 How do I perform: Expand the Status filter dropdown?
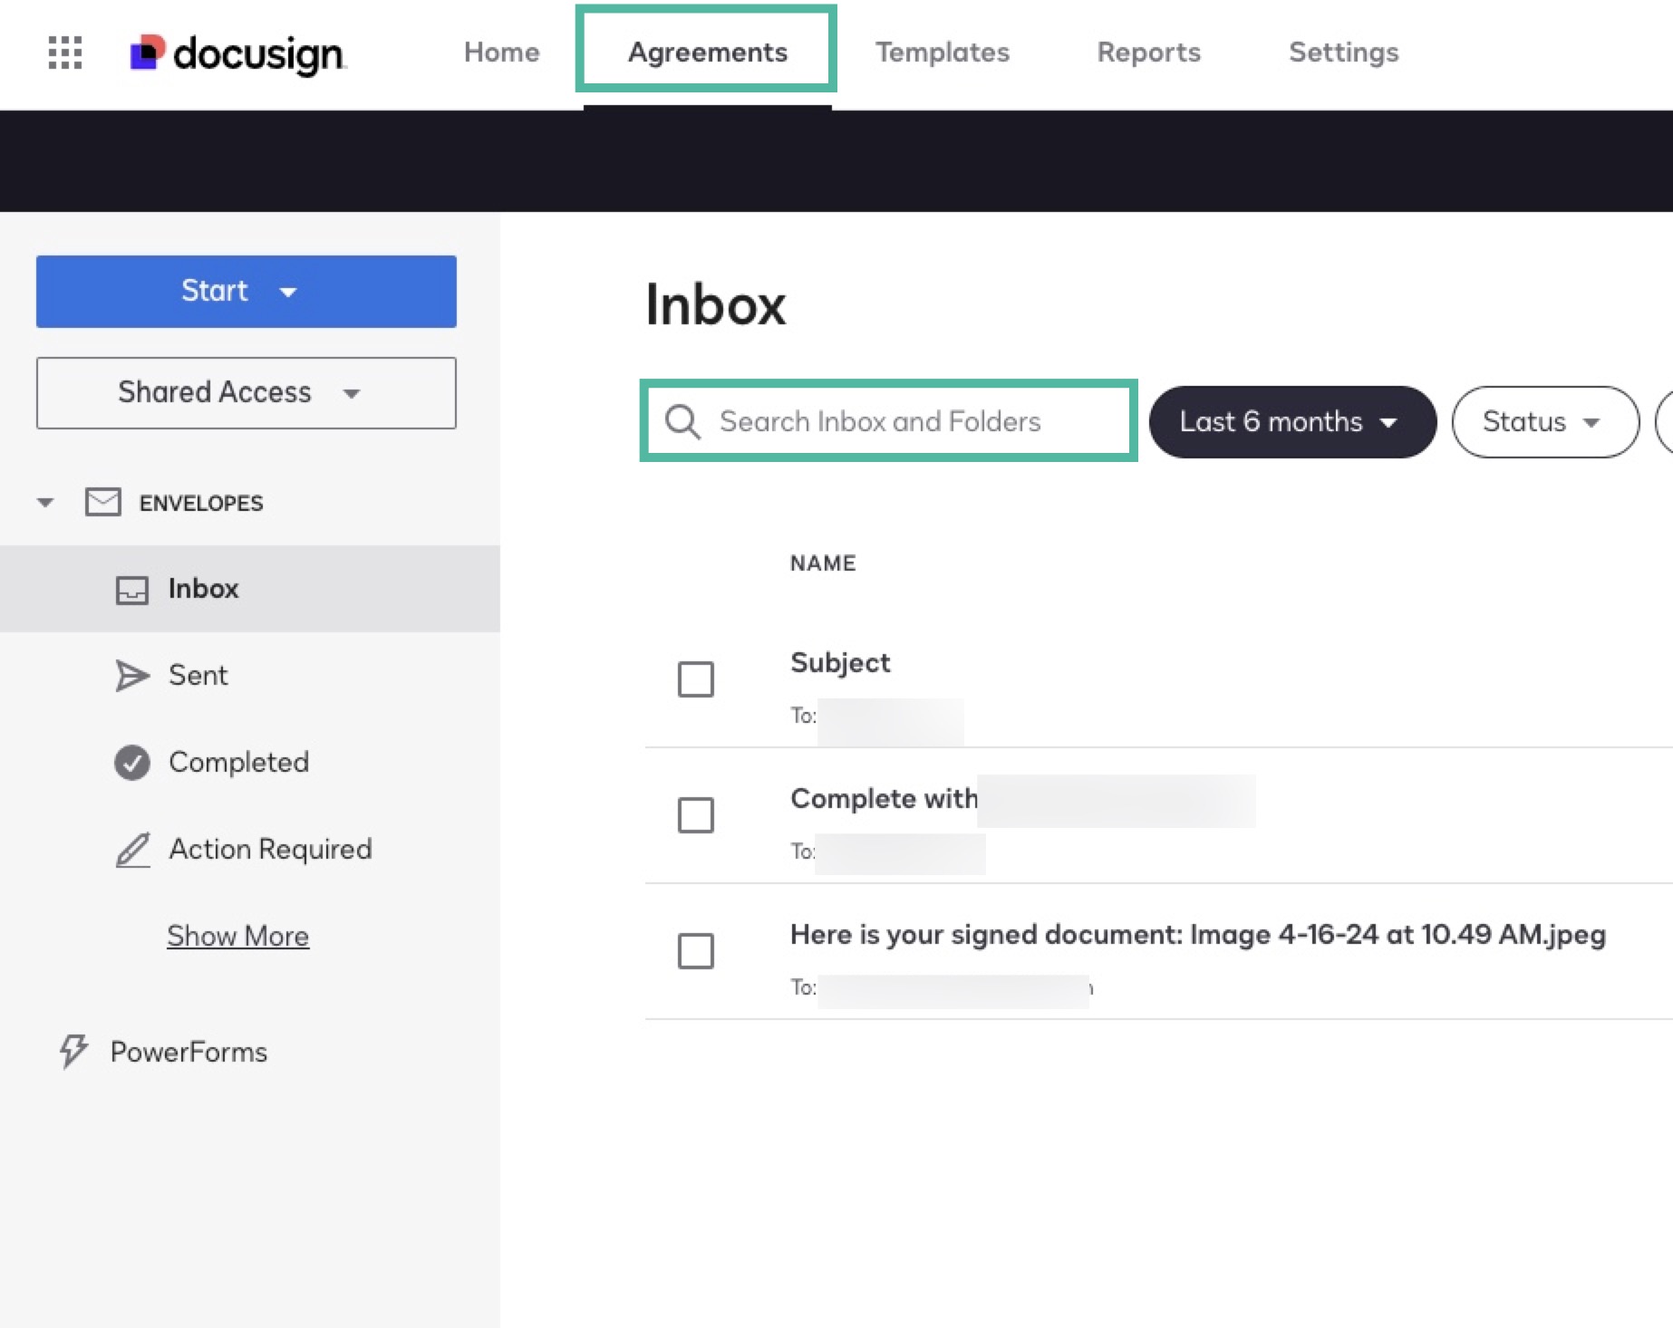pyautogui.click(x=1543, y=421)
